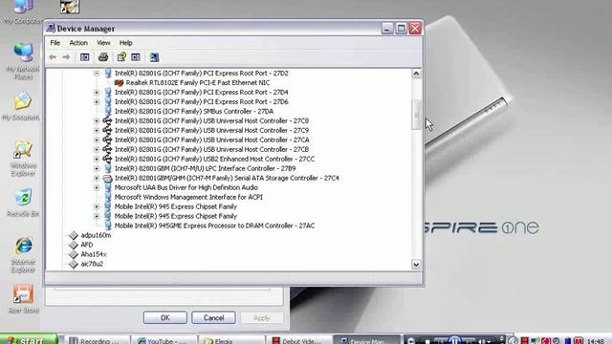612x344 pixels.
Task: Open My Network Places desktop icon
Action: pyautogui.click(x=23, y=61)
